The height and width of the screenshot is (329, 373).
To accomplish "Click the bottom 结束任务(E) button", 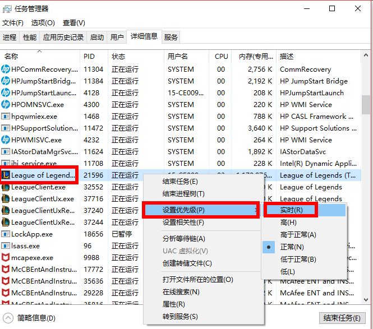I will [342, 318].
